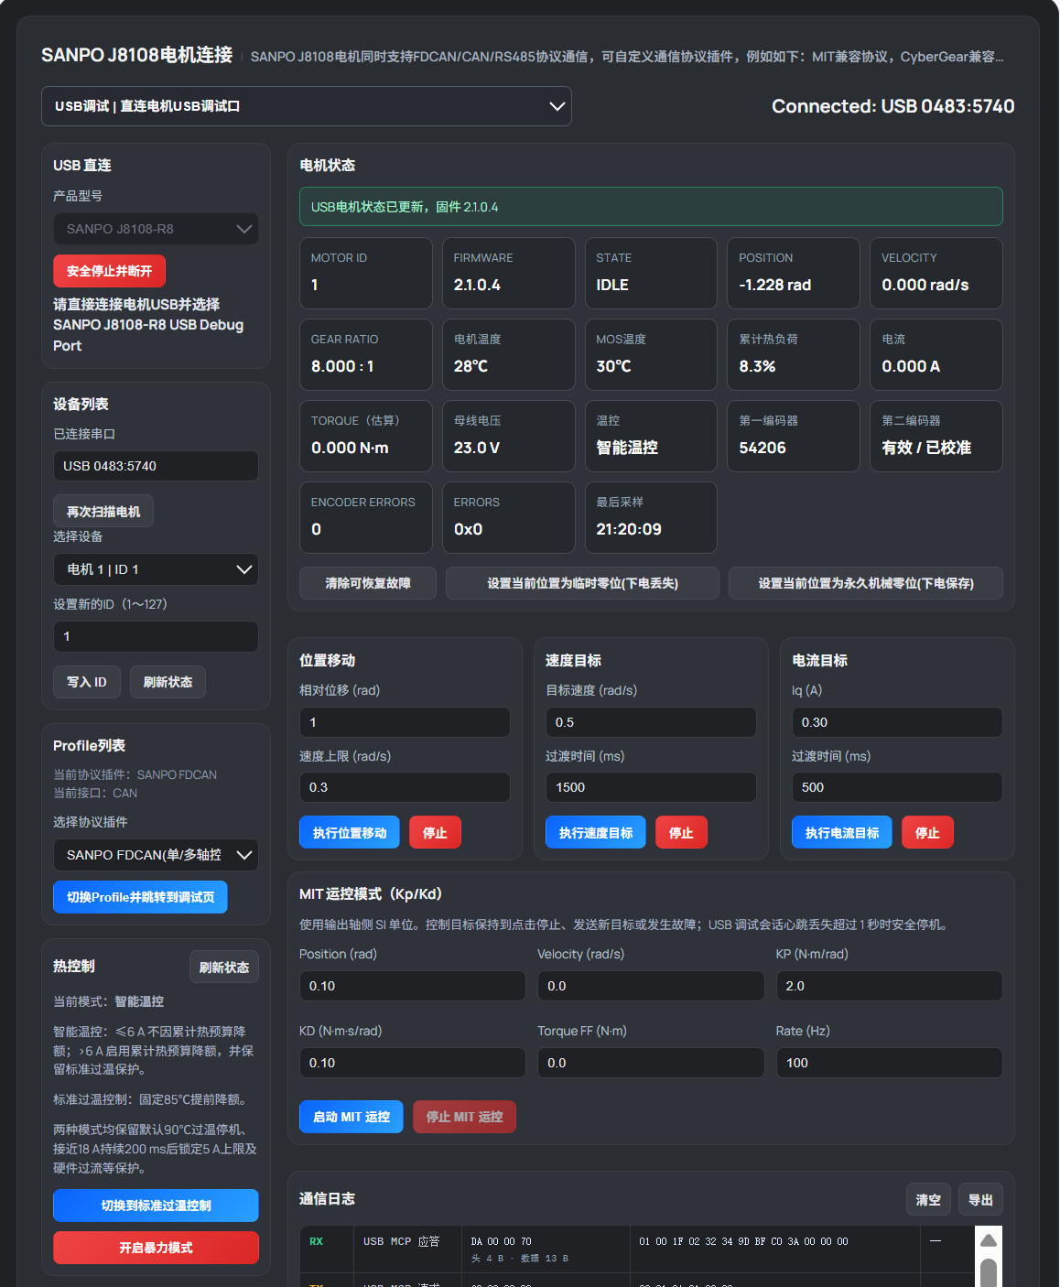Click 设置当前位置为临时零位(下电丢失)

(x=582, y=583)
